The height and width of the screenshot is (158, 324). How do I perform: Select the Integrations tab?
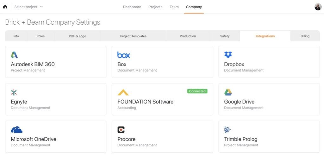point(265,36)
